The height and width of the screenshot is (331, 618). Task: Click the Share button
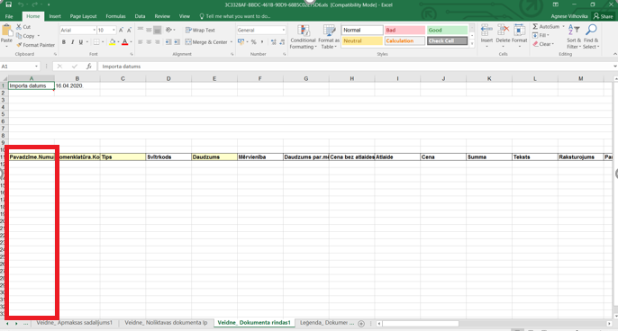604,16
